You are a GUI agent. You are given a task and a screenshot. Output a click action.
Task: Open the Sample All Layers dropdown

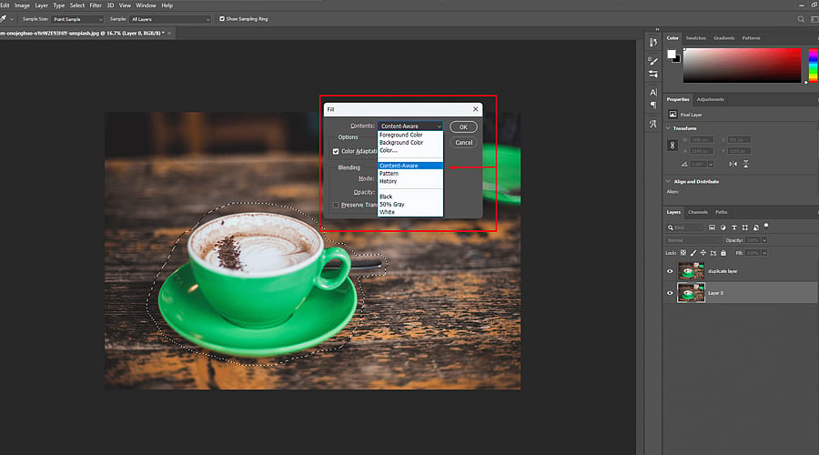(170, 19)
